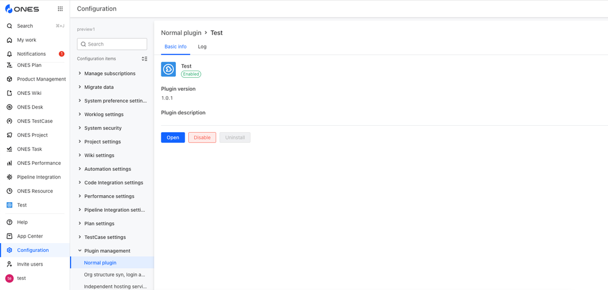
Task: Click the ONES TestCase icon
Action: [x=9, y=121]
